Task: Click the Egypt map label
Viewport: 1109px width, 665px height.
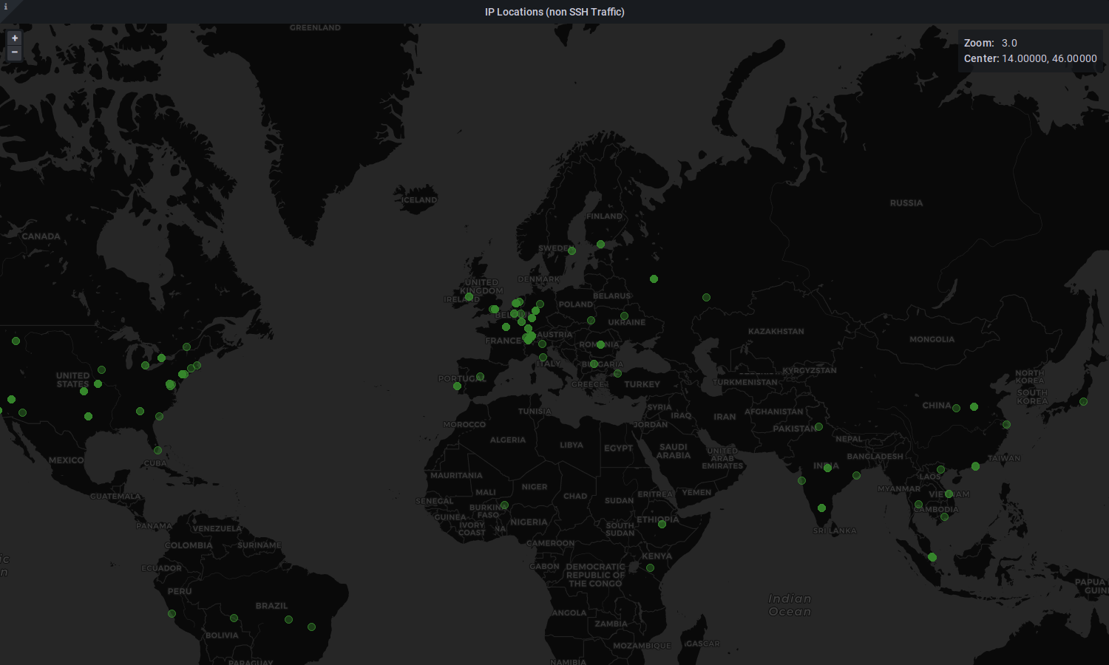Action: click(618, 448)
